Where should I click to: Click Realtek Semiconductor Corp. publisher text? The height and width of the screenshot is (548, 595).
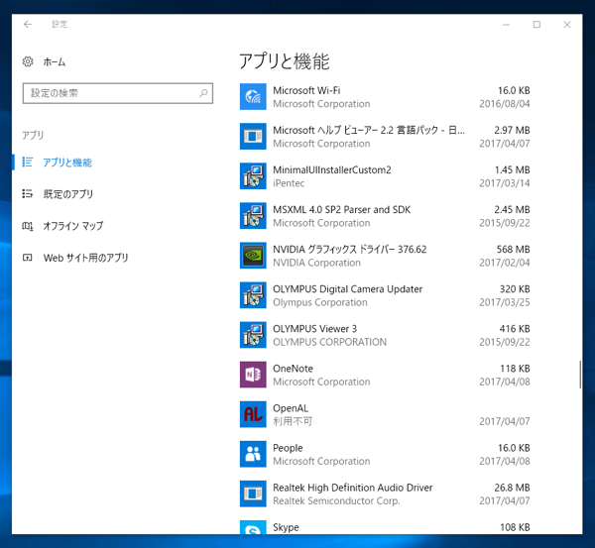pos(336,501)
